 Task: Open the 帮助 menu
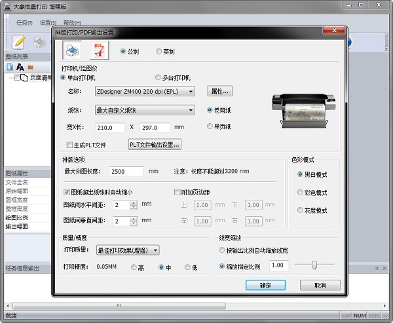(72, 22)
